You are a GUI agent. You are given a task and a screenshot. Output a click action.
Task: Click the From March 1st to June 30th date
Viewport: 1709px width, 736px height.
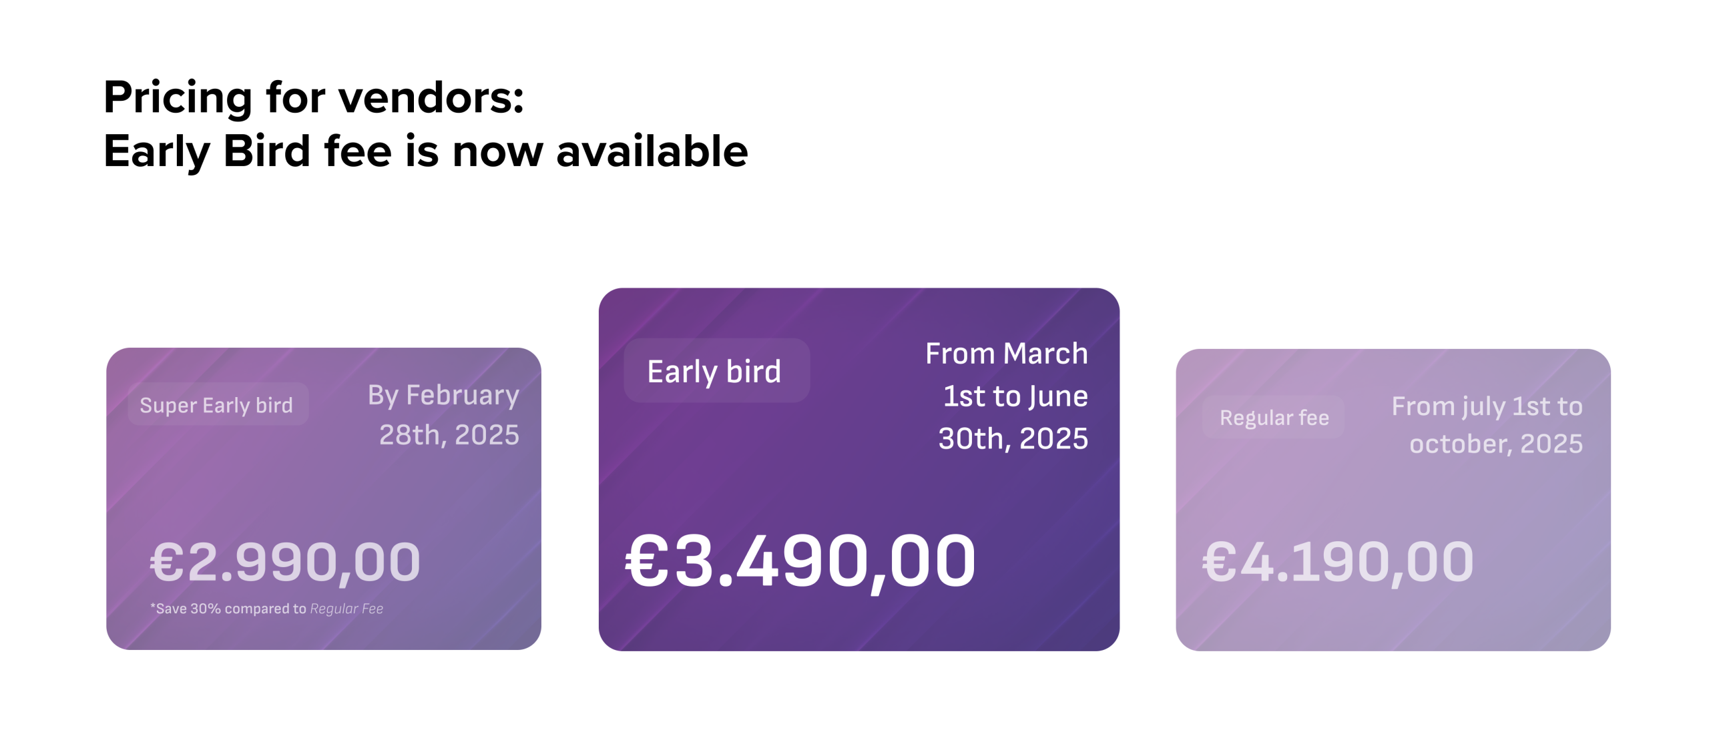pyautogui.click(x=1007, y=396)
